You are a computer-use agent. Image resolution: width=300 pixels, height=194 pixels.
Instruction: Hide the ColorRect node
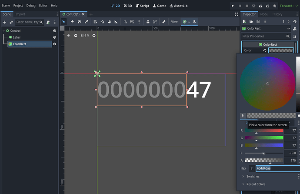(x=55, y=44)
